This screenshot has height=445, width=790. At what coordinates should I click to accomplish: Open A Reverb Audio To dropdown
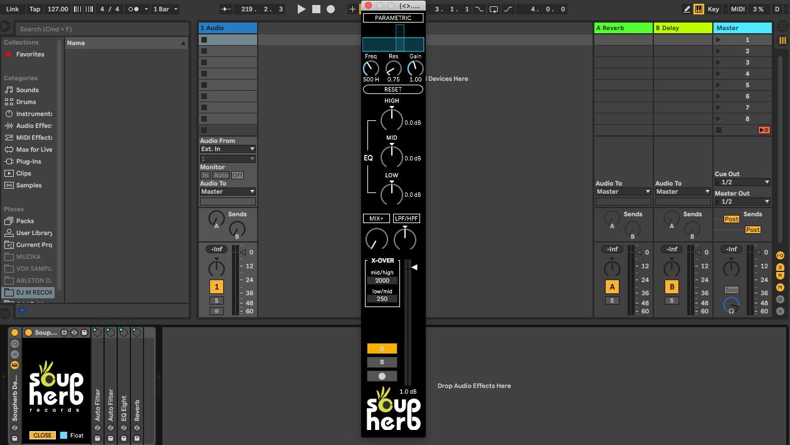pos(623,192)
